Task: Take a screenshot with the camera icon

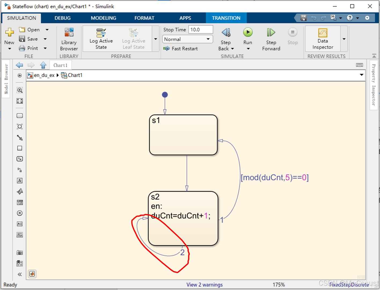Action: (x=20, y=253)
